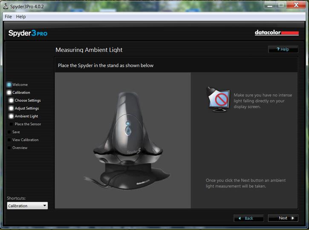Select the Save step label
The height and width of the screenshot is (230, 309).
16,132
